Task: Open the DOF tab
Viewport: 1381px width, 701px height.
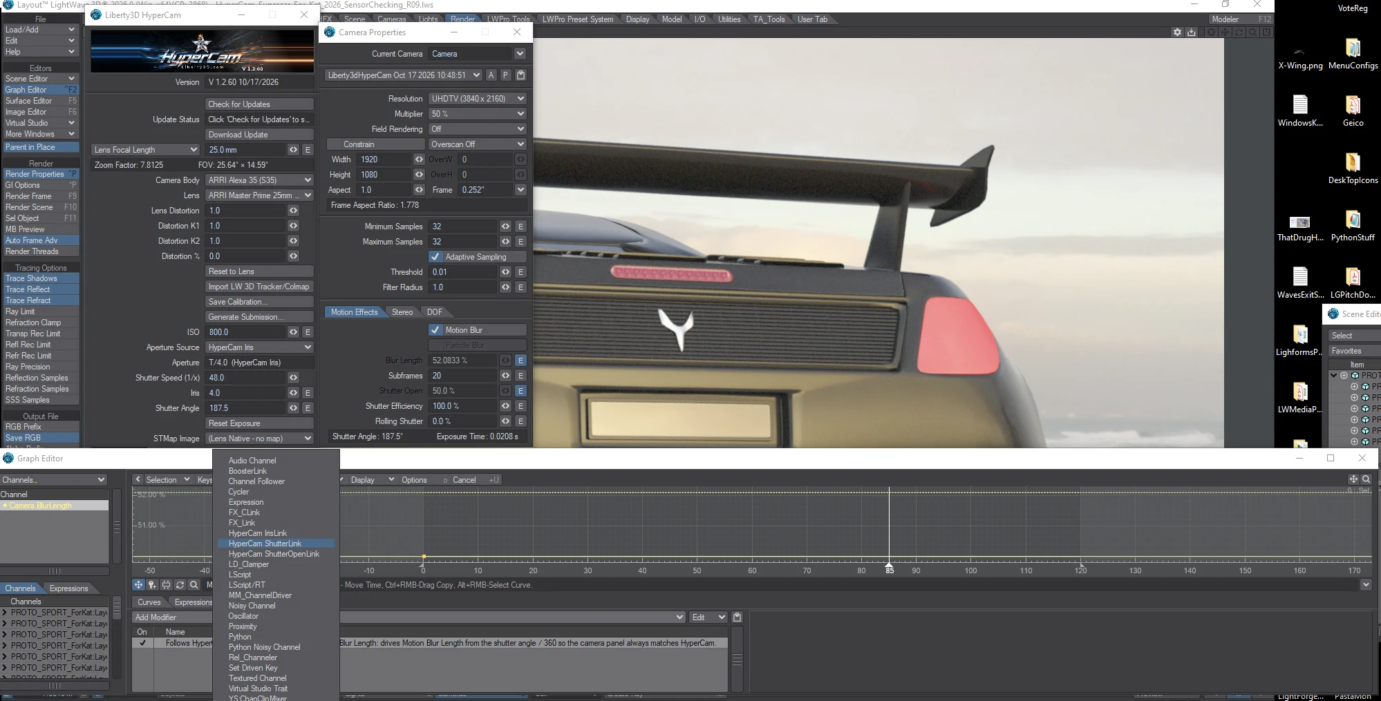Action: point(434,312)
